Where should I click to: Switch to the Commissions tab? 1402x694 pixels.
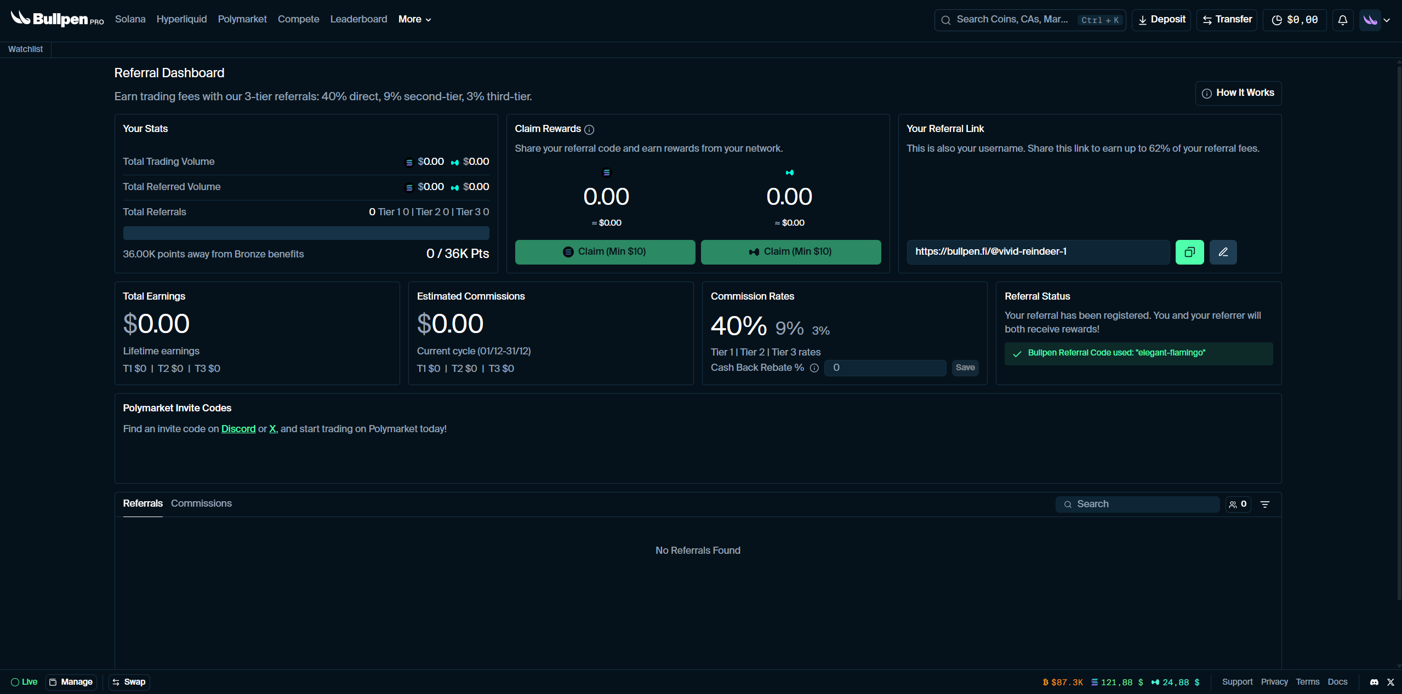point(201,503)
